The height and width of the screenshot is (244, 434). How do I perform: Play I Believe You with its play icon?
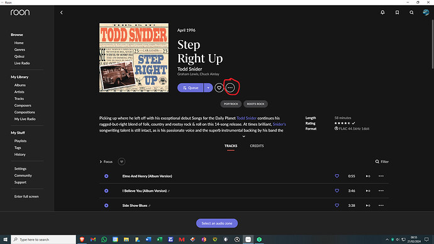coord(368,191)
